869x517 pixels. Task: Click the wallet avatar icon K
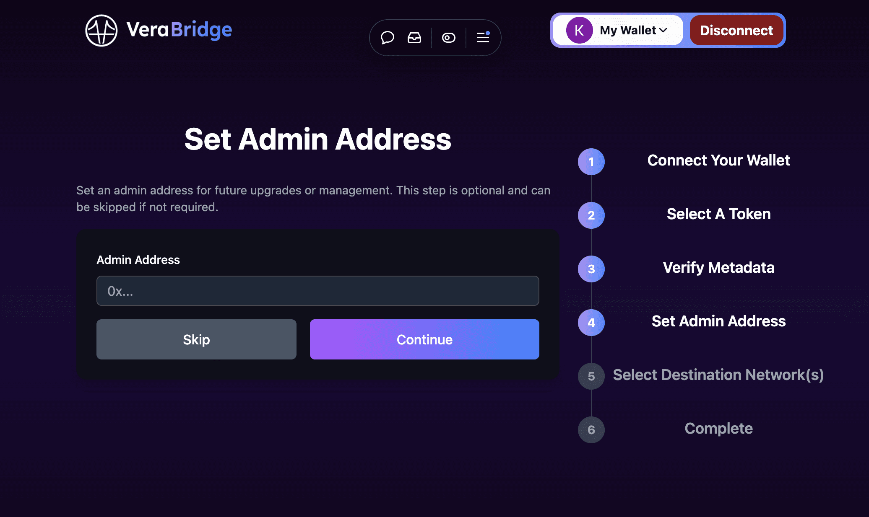pyautogui.click(x=578, y=30)
